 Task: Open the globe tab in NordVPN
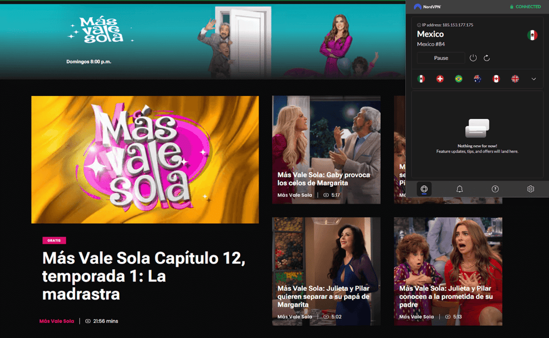pos(424,189)
